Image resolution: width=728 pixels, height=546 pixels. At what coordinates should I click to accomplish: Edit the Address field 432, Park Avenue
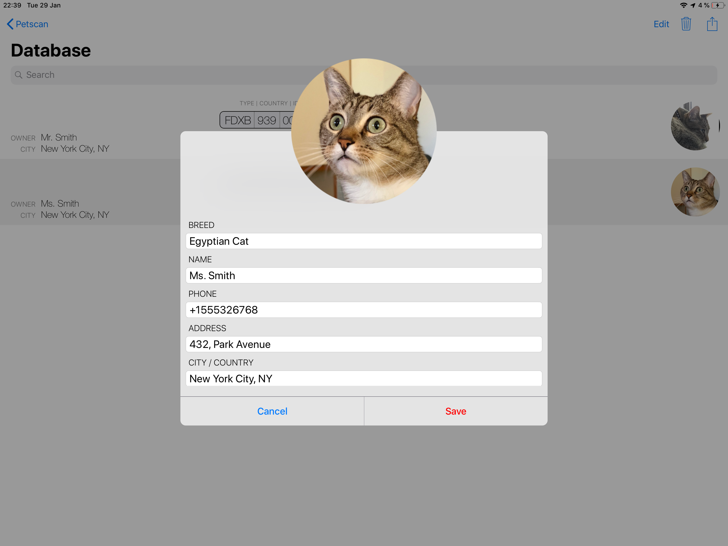(364, 344)
